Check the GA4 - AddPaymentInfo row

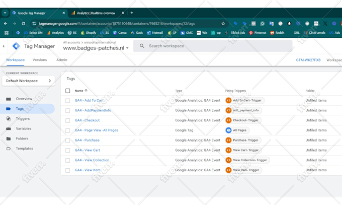(67, 111)
